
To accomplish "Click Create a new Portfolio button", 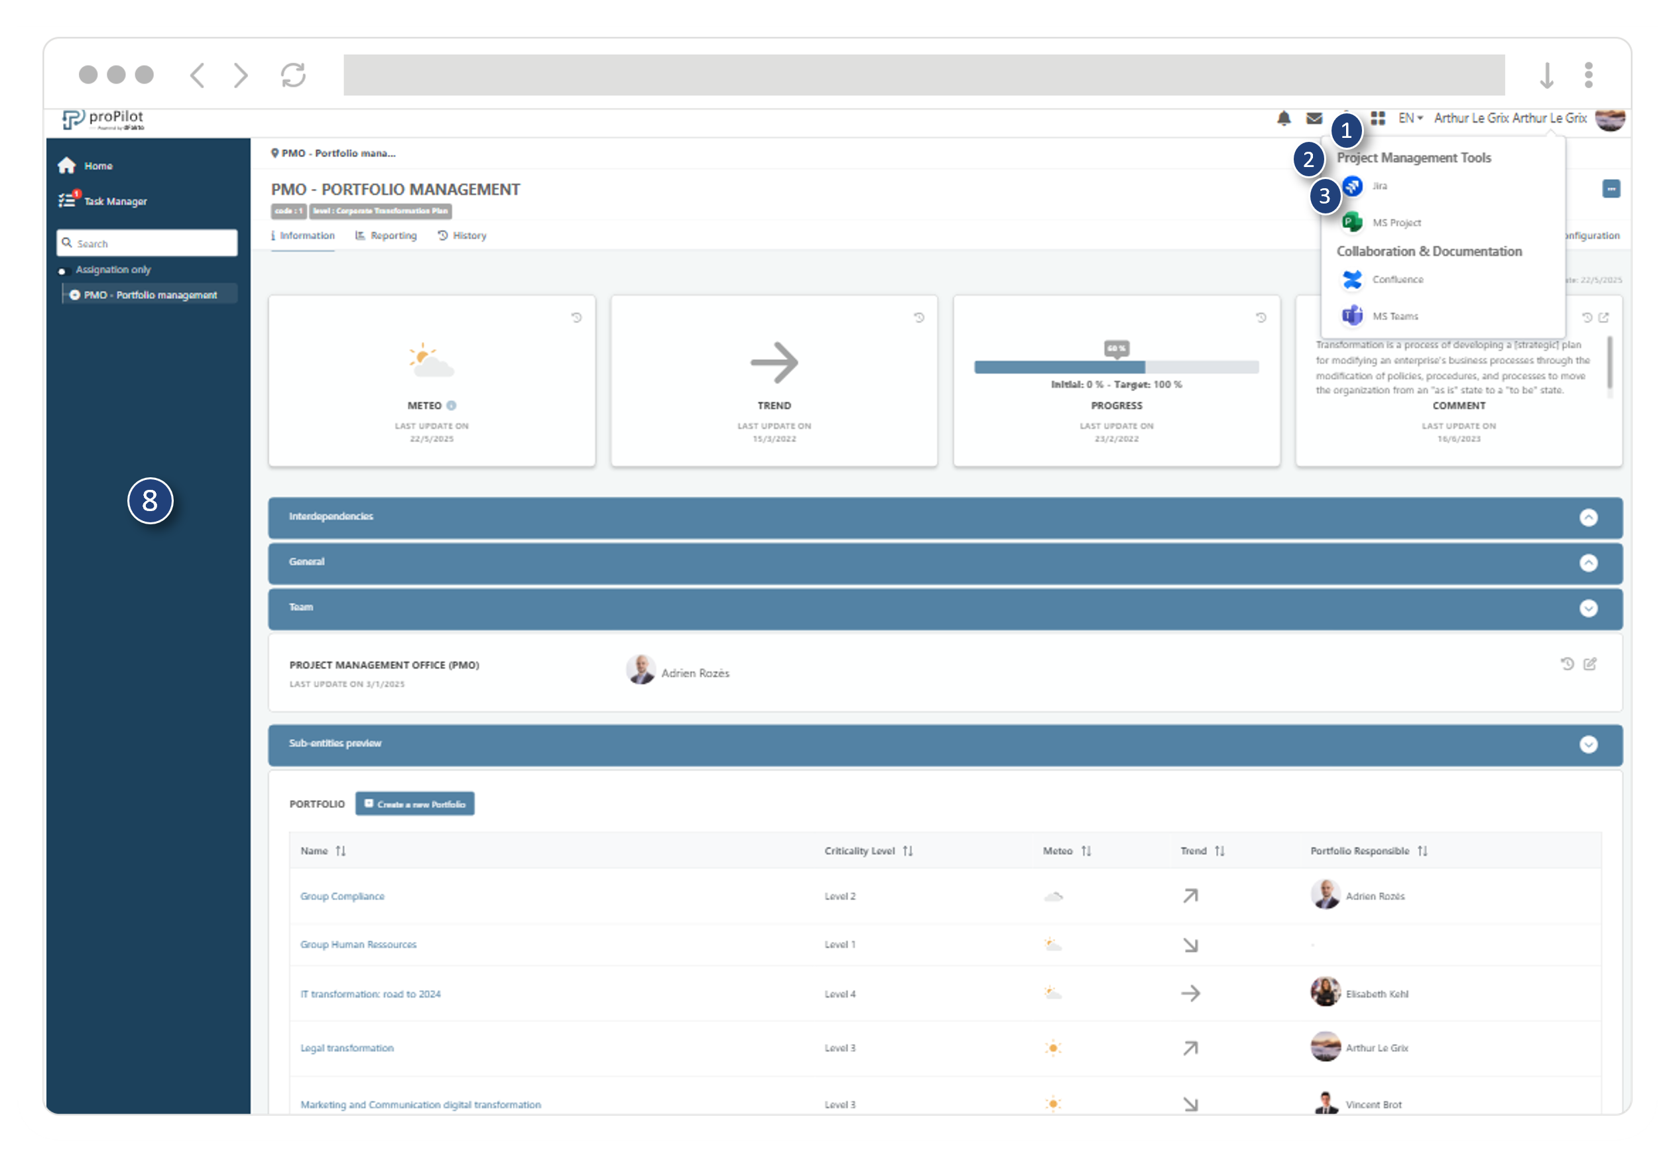I will (x=414, y=804).
